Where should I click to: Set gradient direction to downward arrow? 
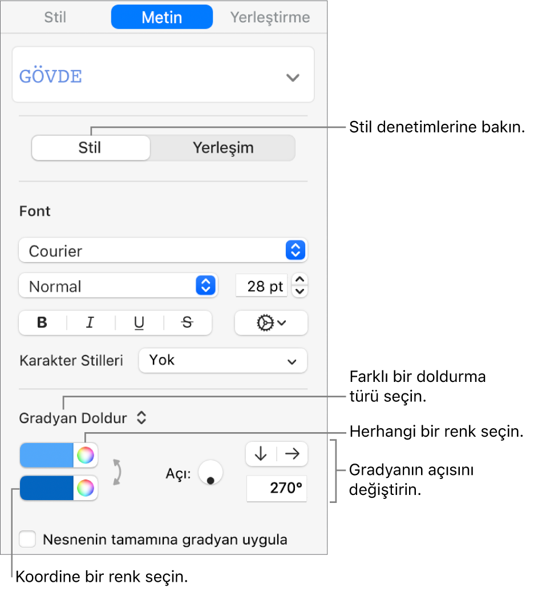click(261, 454)
